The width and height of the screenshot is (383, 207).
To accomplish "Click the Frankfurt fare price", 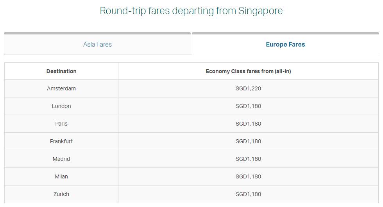I will click(248, 141).
